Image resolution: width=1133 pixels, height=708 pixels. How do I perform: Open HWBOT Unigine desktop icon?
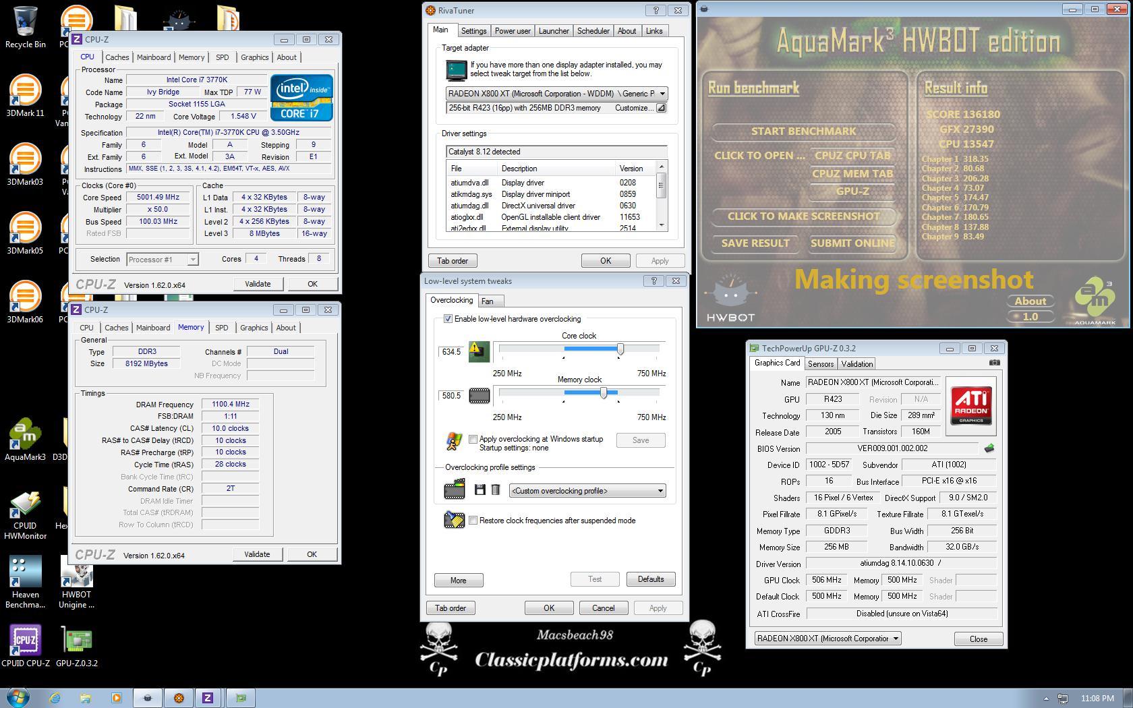(x=76, y=583)
